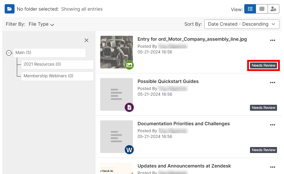Screen dimensions: 284x174
Task: Click the purple document file type badge
Action: tap(129, 107)
